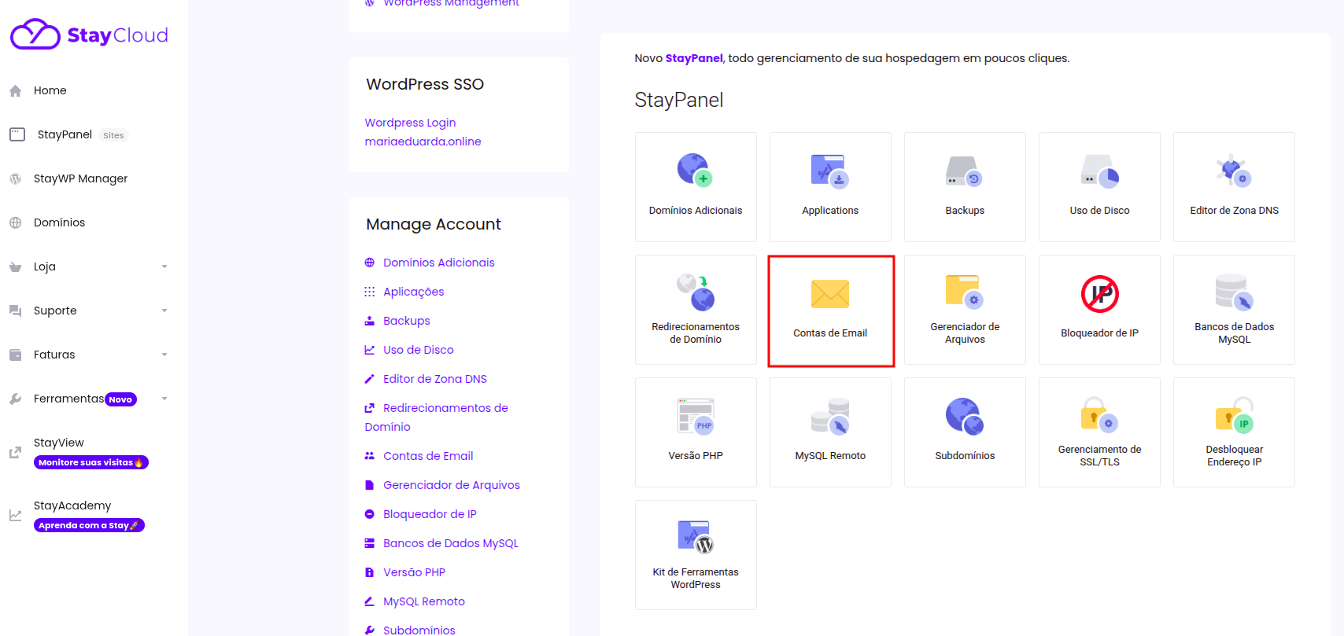
Task: Open Domínios menu item in sidebar
Action: (59, 222)
